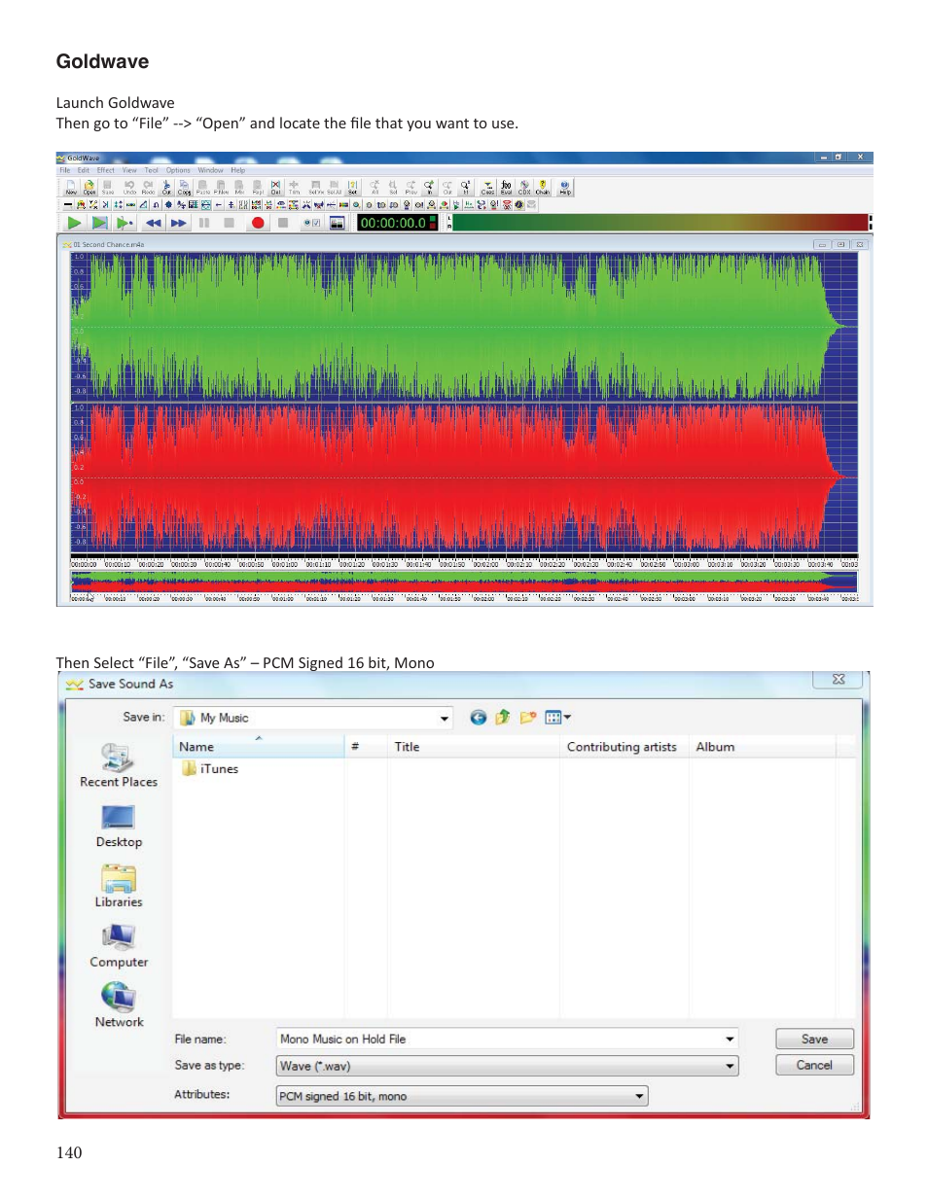The height and width of the screenshot is (1201, 928).
Task: Click the Trim toolbar icon
Action: coord(294,187)
